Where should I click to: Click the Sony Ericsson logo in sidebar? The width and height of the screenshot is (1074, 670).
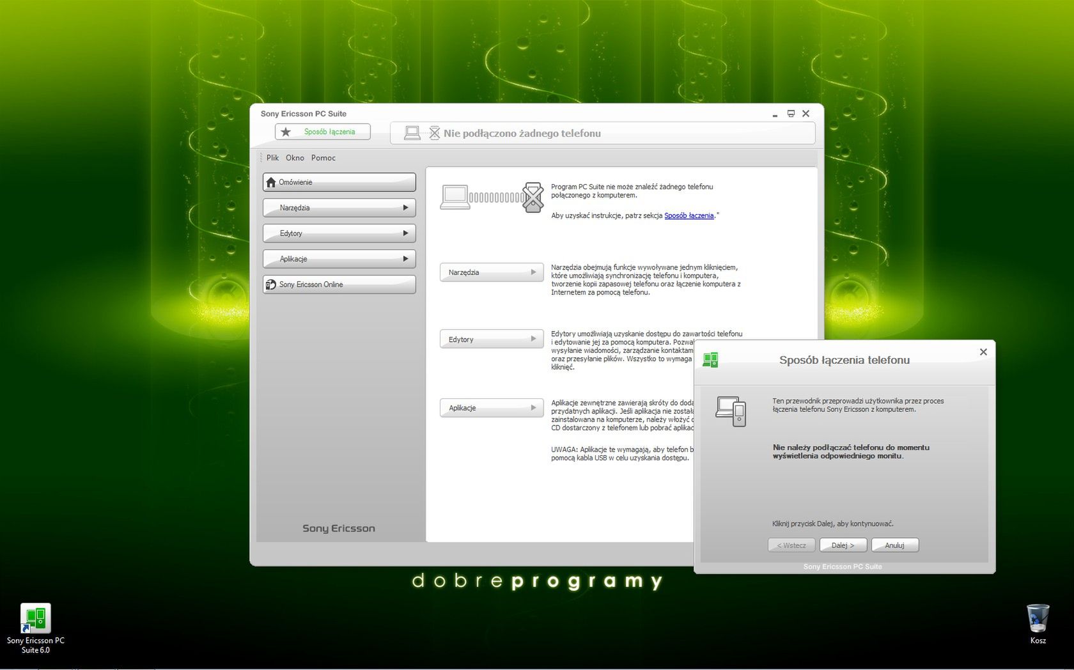point(339,528)
